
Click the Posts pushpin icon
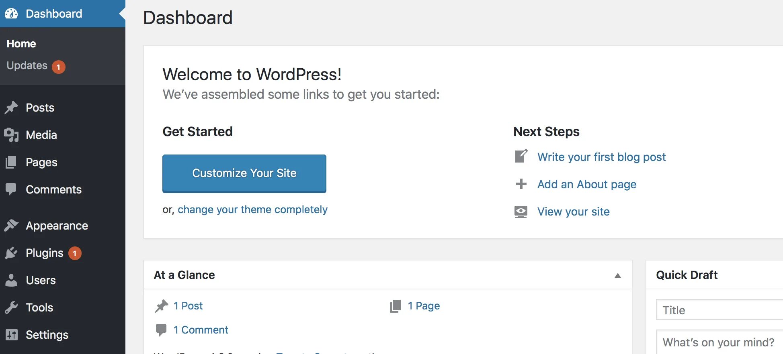point(11,108)
